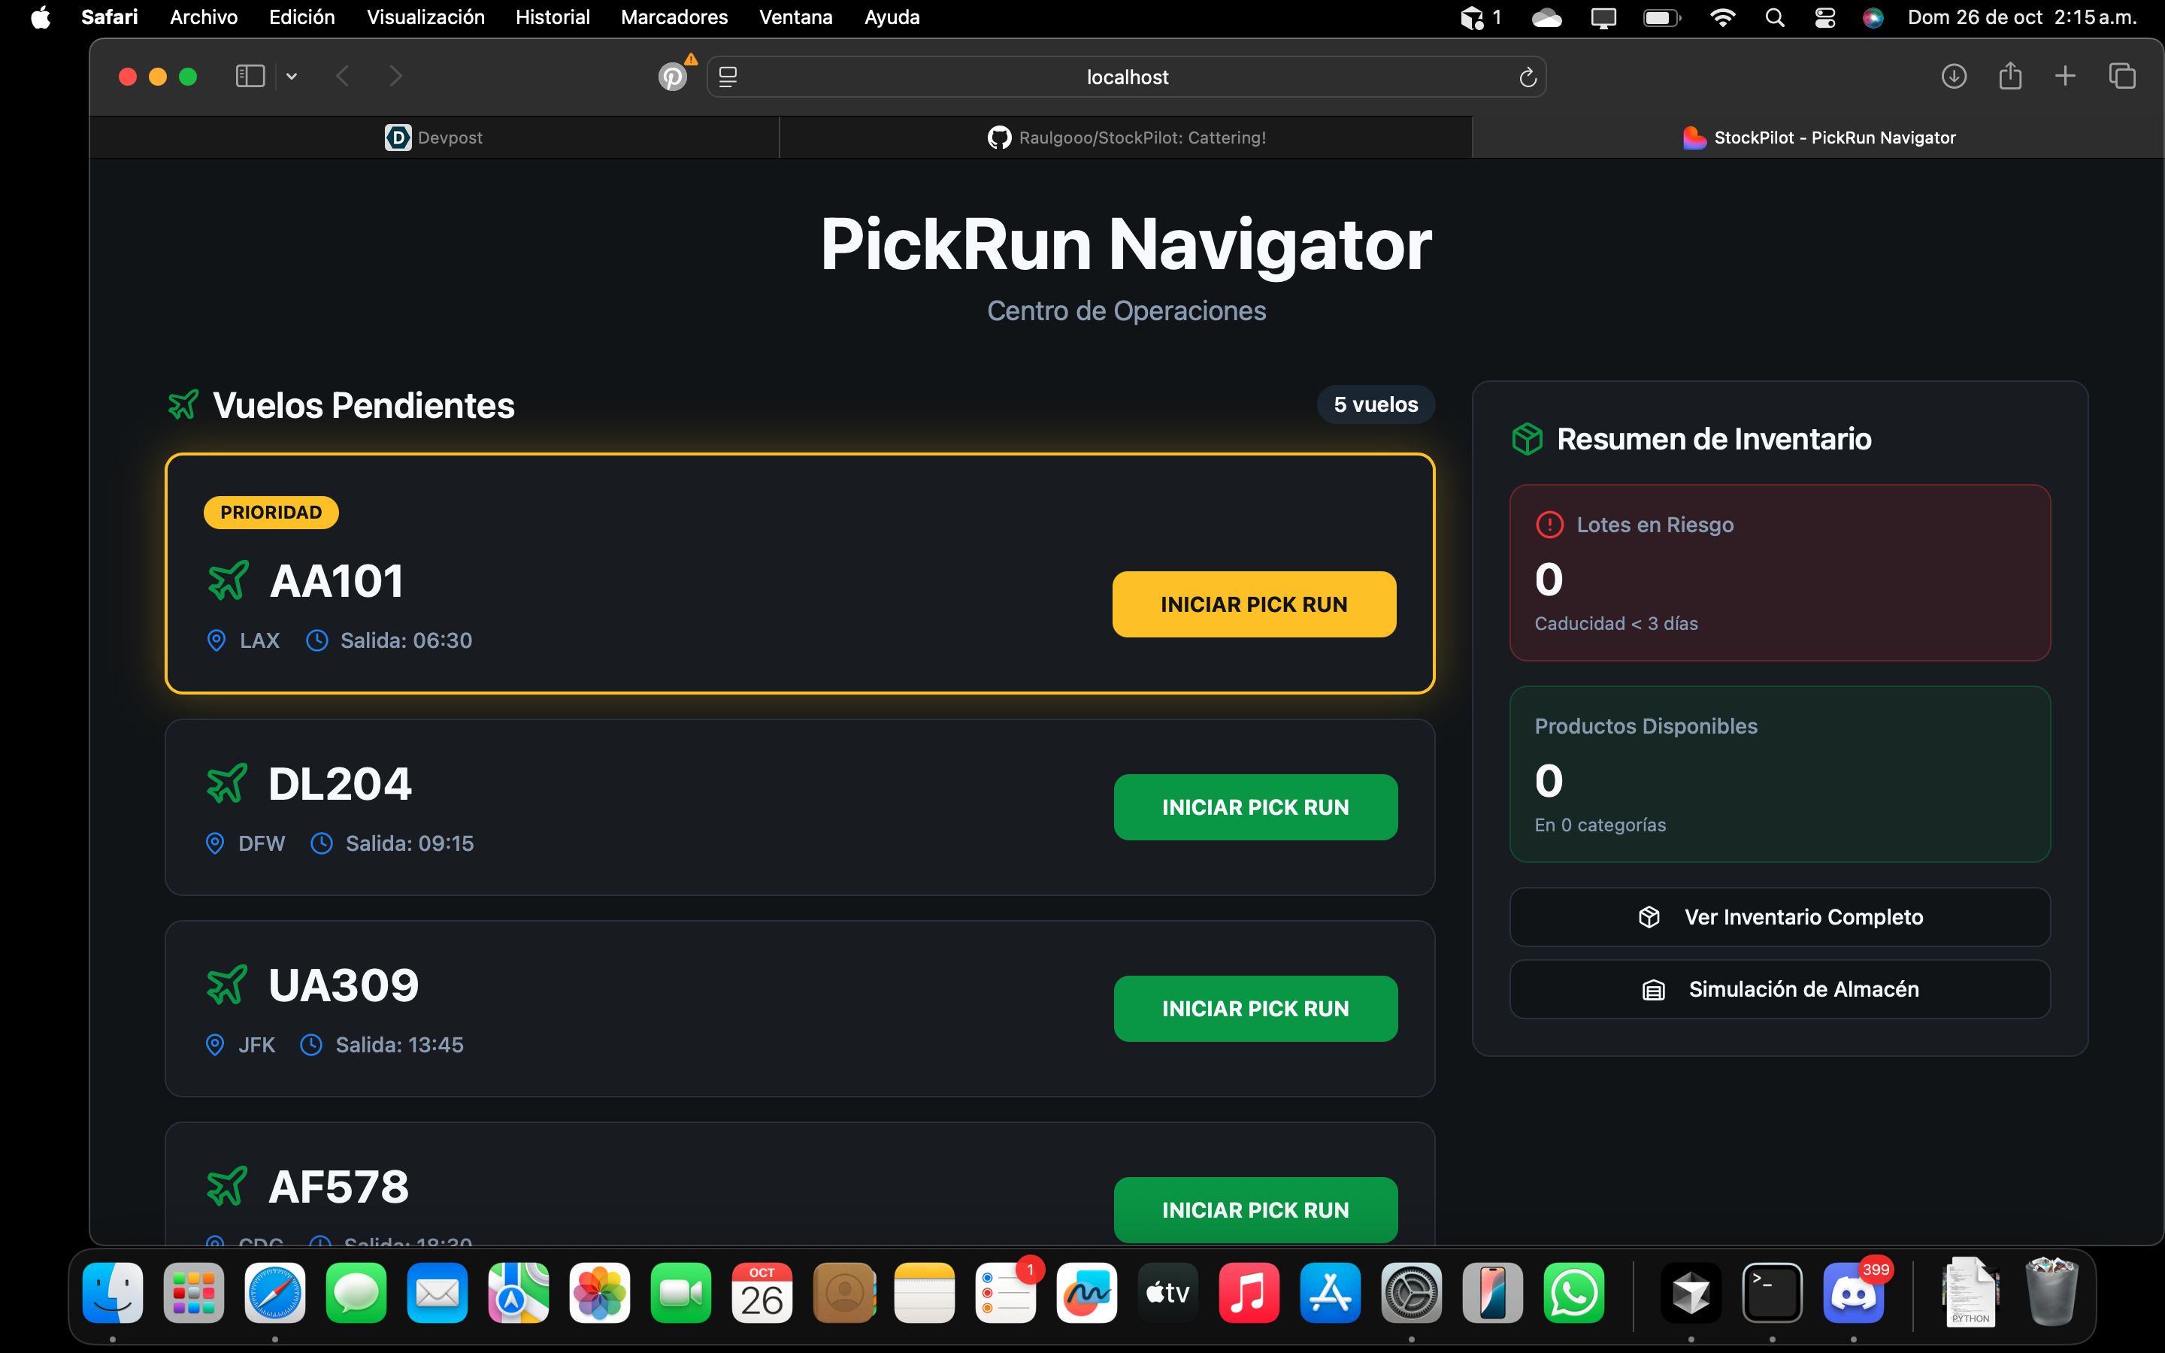Click the Share icon in toolbar
Image resolution: width=2165 pixels, height=1353 pixels.
2010,76
